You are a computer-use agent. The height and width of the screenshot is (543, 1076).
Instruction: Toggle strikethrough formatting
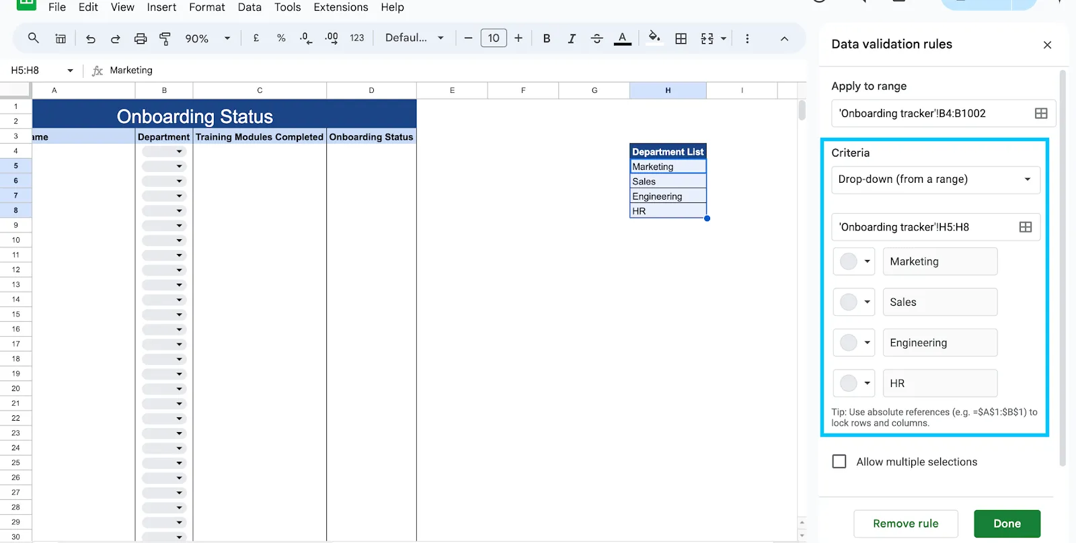tap(597, 39)
